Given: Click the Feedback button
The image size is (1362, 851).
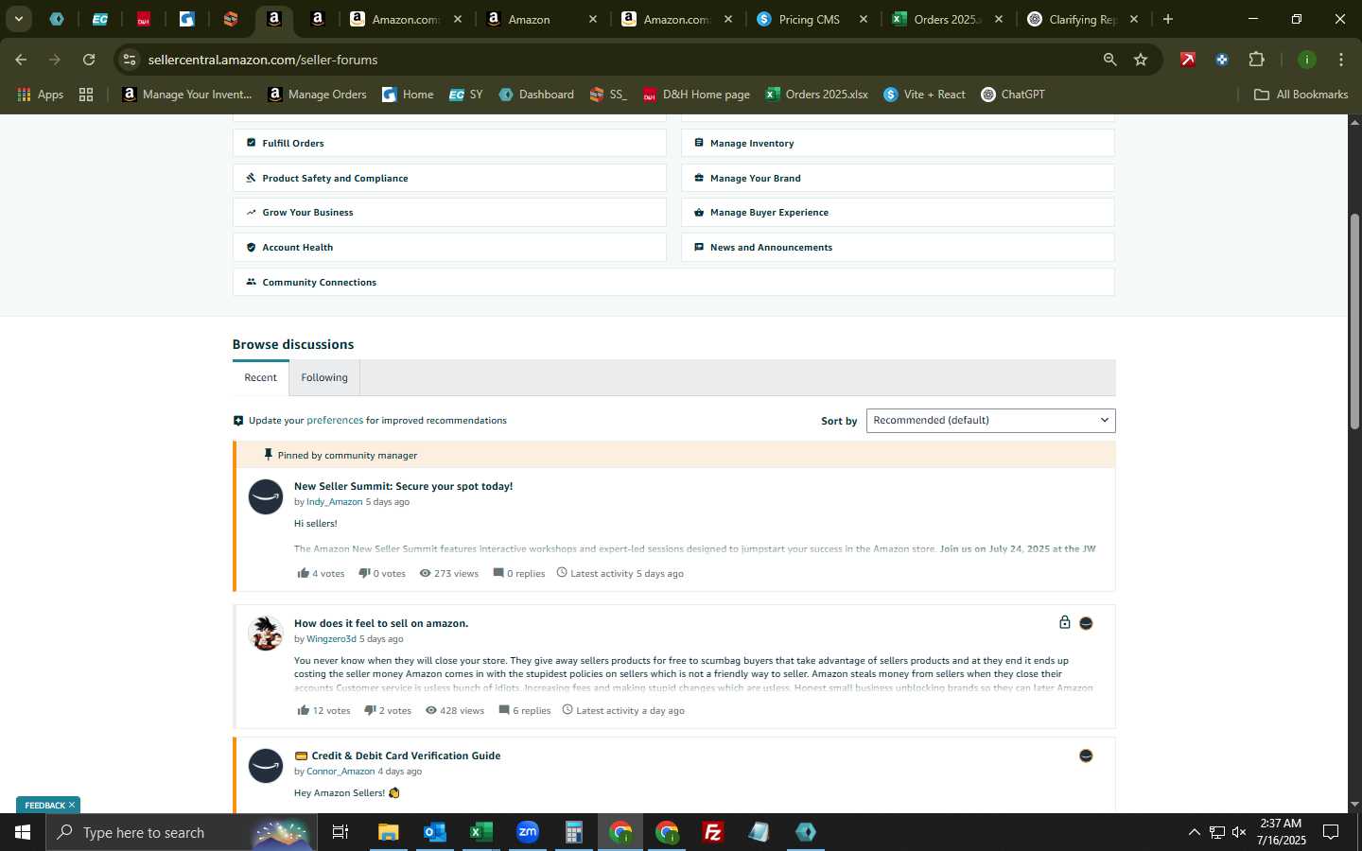Looking at the screenshot, I should point(44,806).
